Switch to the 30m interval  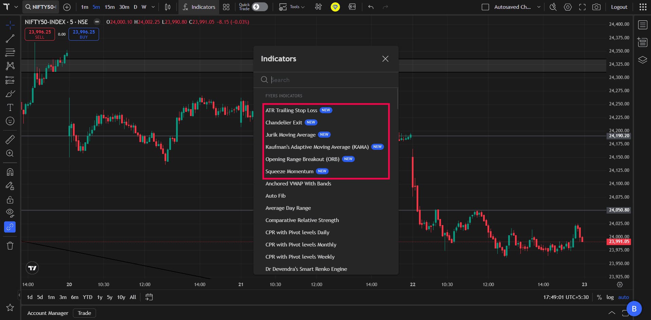point(124,7)
